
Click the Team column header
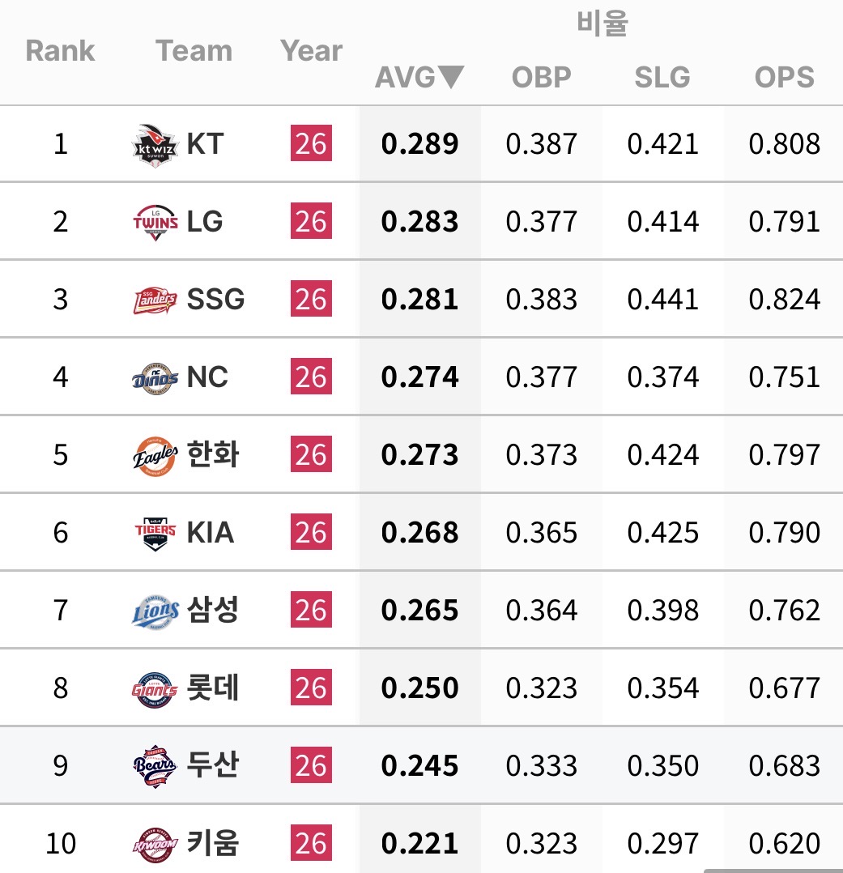click(x=194, y=51)
